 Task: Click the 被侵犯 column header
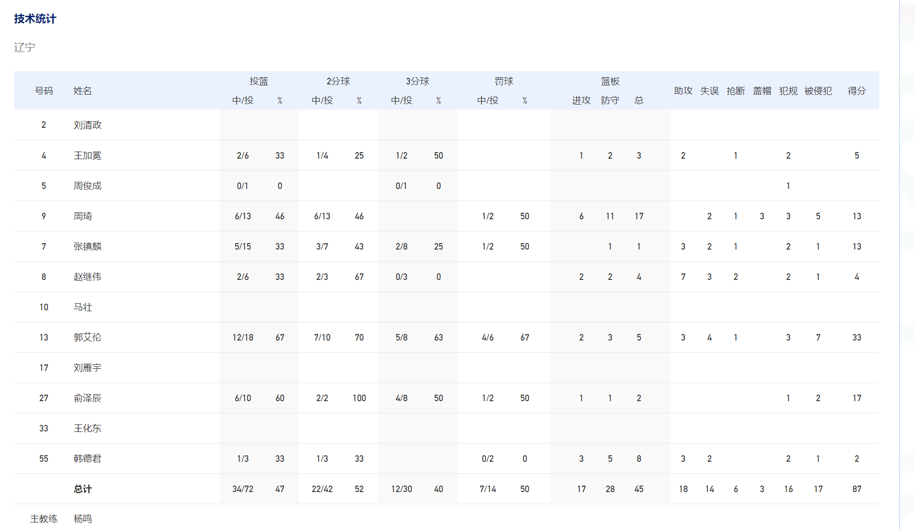(x=818, y=91)
